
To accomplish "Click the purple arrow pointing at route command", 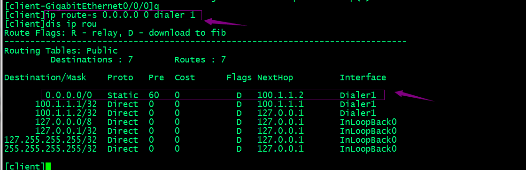I will tap(225, 23).
